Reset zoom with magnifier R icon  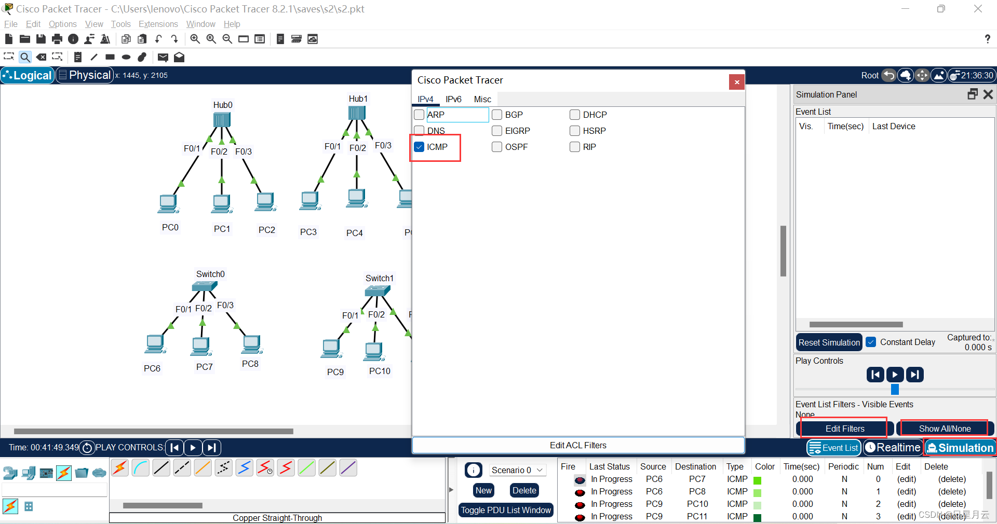click(211, 39)
